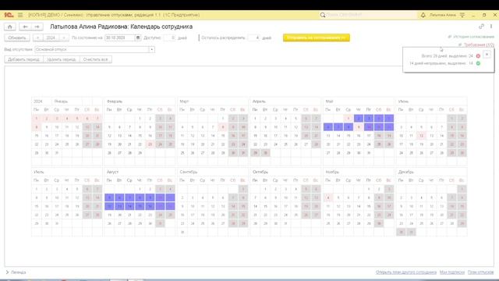Click the 1C logo icon
499x281 pixels.
point(9,15)
